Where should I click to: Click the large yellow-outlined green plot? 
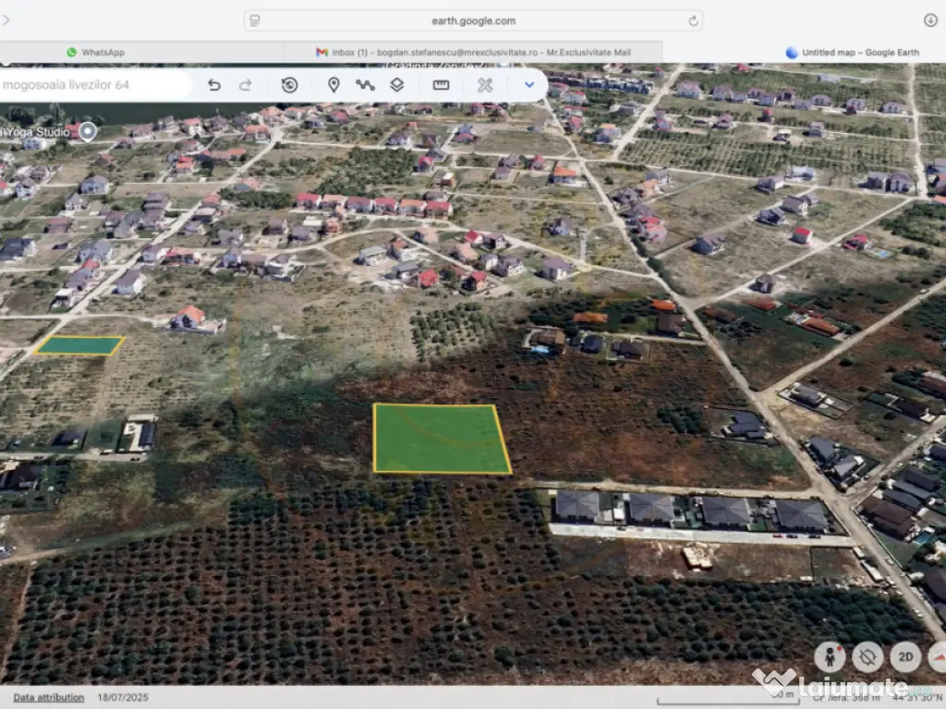442,439
